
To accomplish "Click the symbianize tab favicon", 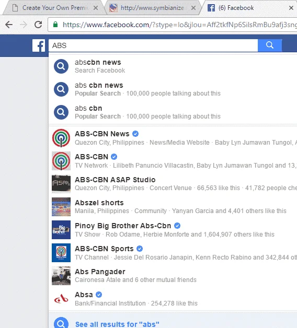I will point(113,8).
